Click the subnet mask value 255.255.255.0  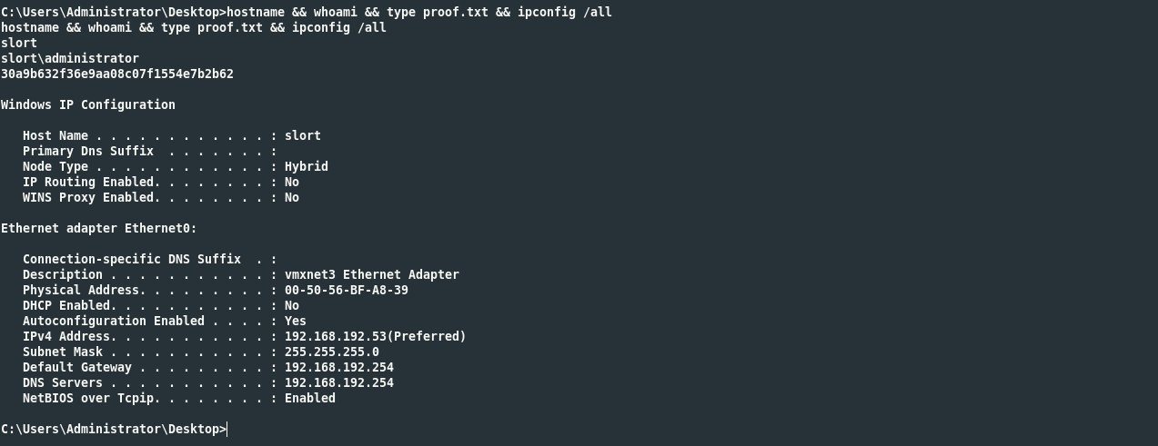pyautogui.click(x=331, y=352)
